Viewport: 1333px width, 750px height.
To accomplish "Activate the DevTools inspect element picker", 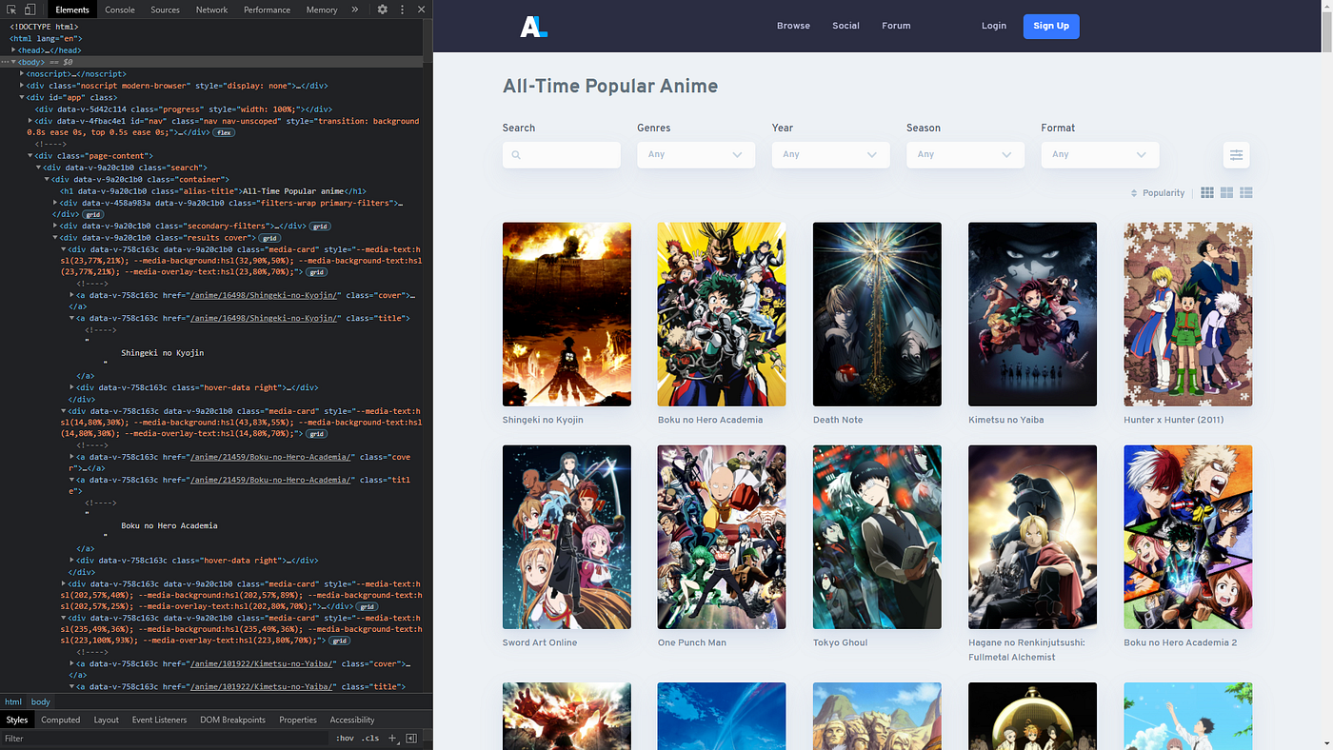I will pyautogui.click(x=11, y=10).
